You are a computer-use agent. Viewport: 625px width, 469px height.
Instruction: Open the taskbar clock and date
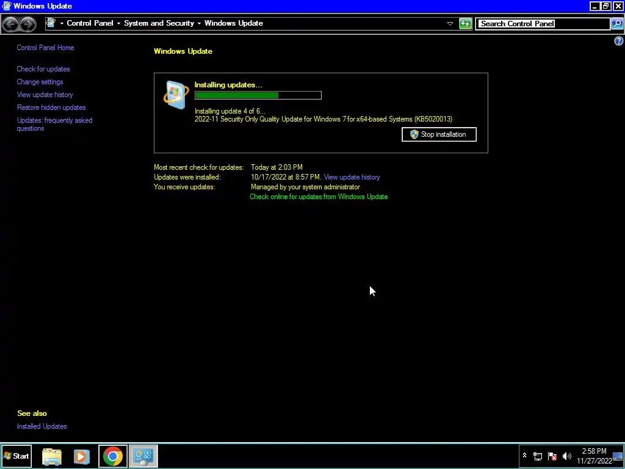pyautogui.click(x=594, y=456)
